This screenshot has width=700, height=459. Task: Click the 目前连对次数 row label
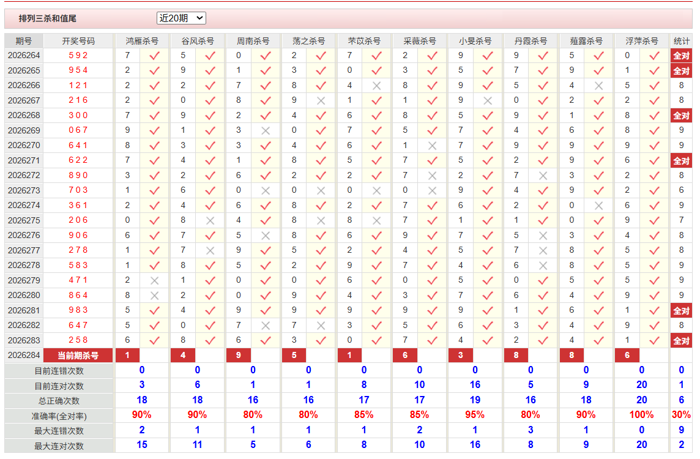[59, 386]
